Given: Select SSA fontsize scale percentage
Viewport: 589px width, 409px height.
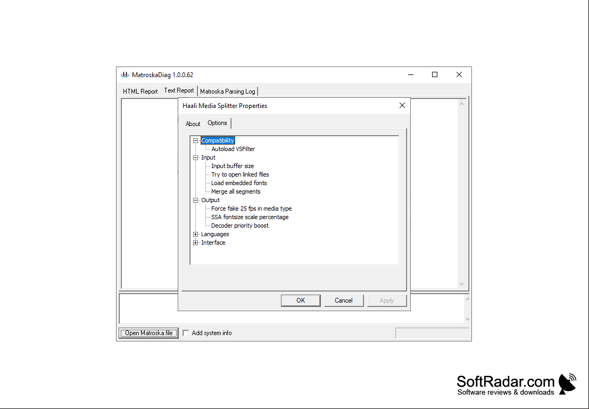Looking at the screenshot, I should click(250, 217).
